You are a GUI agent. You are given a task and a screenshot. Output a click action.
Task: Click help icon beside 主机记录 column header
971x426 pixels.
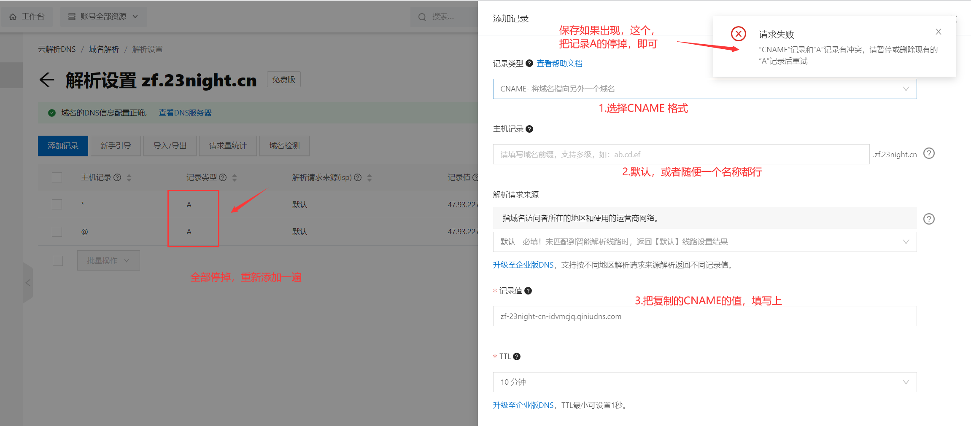click(118, 177)
